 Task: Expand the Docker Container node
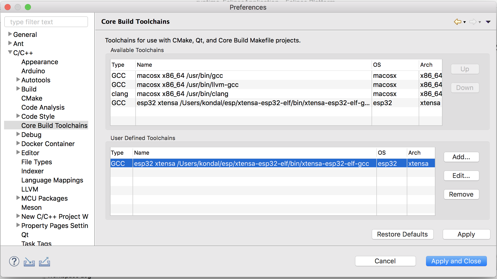[18, 143]
